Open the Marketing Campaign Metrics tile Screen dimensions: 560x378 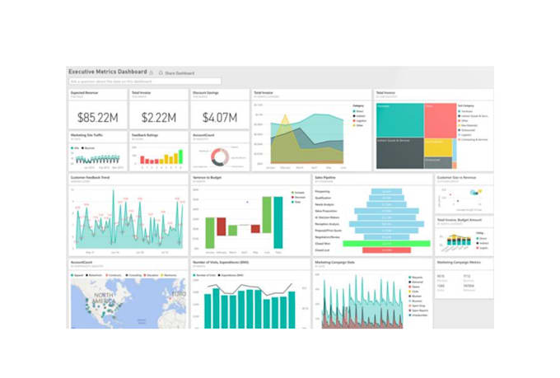tap(464, 278)
